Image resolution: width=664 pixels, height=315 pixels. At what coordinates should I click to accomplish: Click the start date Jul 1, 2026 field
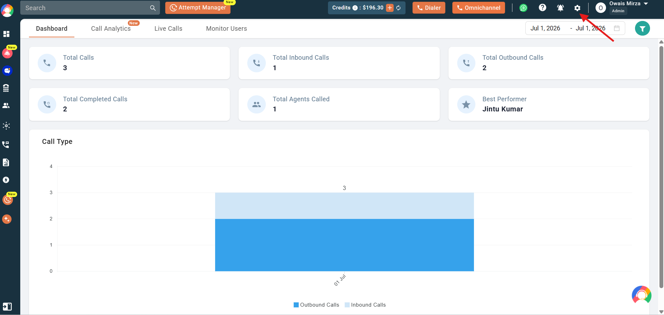[545, 28]
